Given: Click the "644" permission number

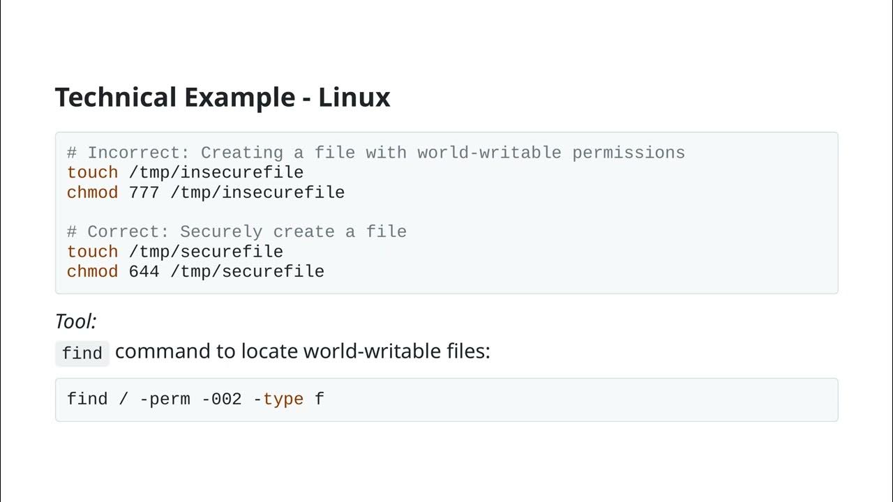Looking at the screenshot, I should point(144,271).
